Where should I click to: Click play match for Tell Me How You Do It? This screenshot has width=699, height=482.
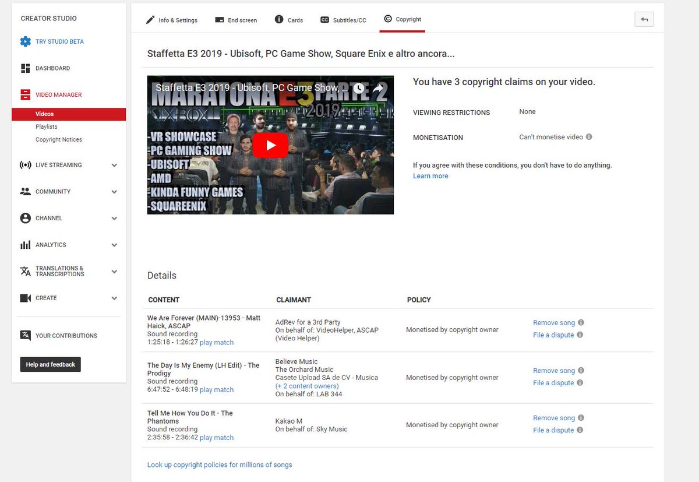pyautogui.click(x=217, y=438)
